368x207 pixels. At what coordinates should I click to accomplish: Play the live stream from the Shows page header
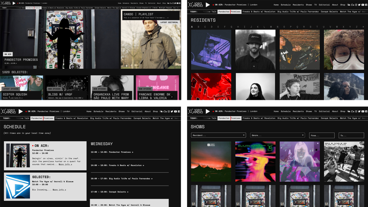pos(208,111)
